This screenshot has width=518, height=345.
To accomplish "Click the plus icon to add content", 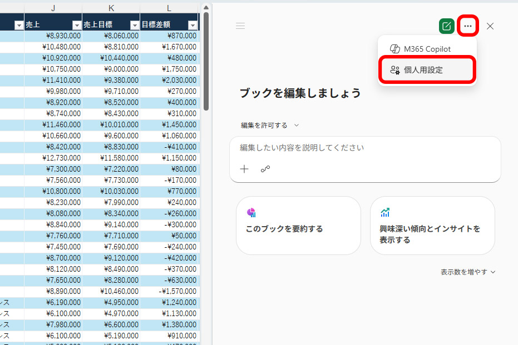I will (244, 169).
